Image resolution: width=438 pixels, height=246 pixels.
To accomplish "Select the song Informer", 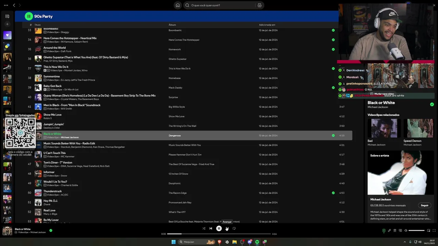I will pos(49,172).
